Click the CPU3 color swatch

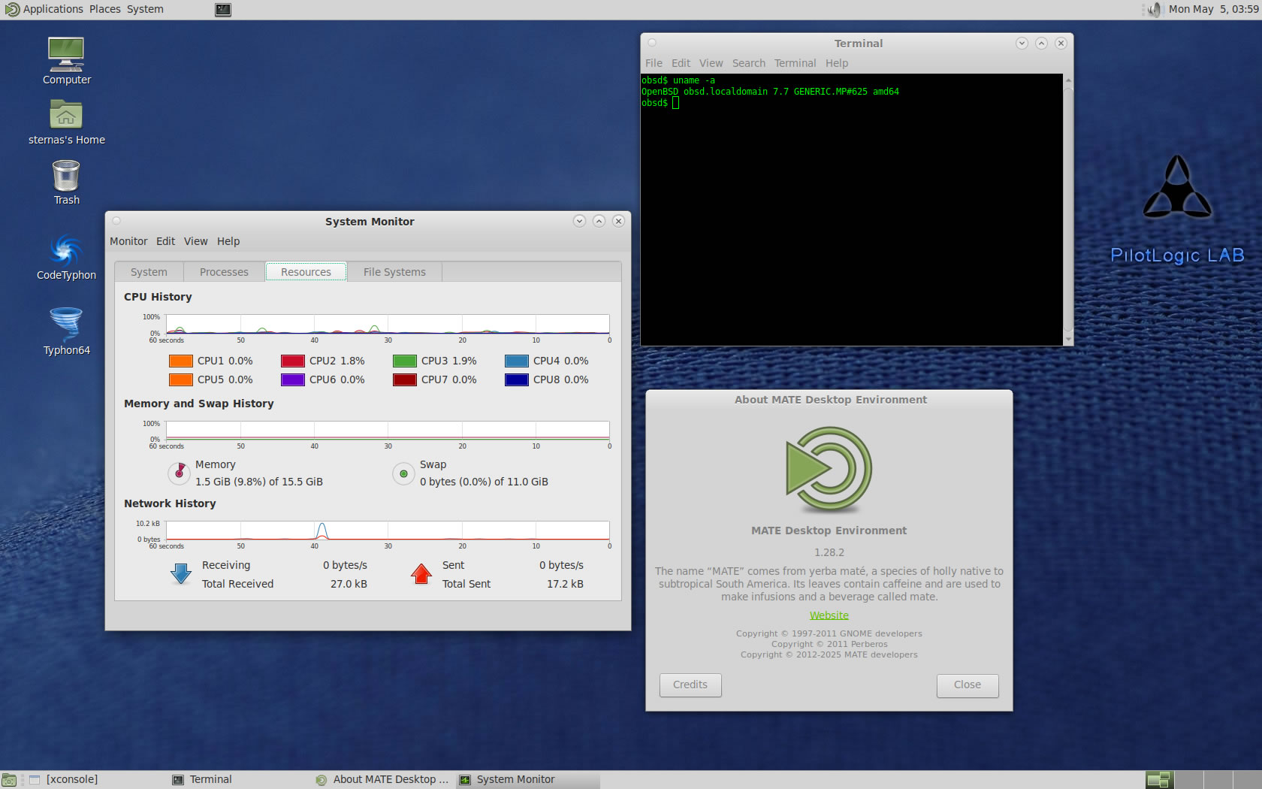pos(405,361)
